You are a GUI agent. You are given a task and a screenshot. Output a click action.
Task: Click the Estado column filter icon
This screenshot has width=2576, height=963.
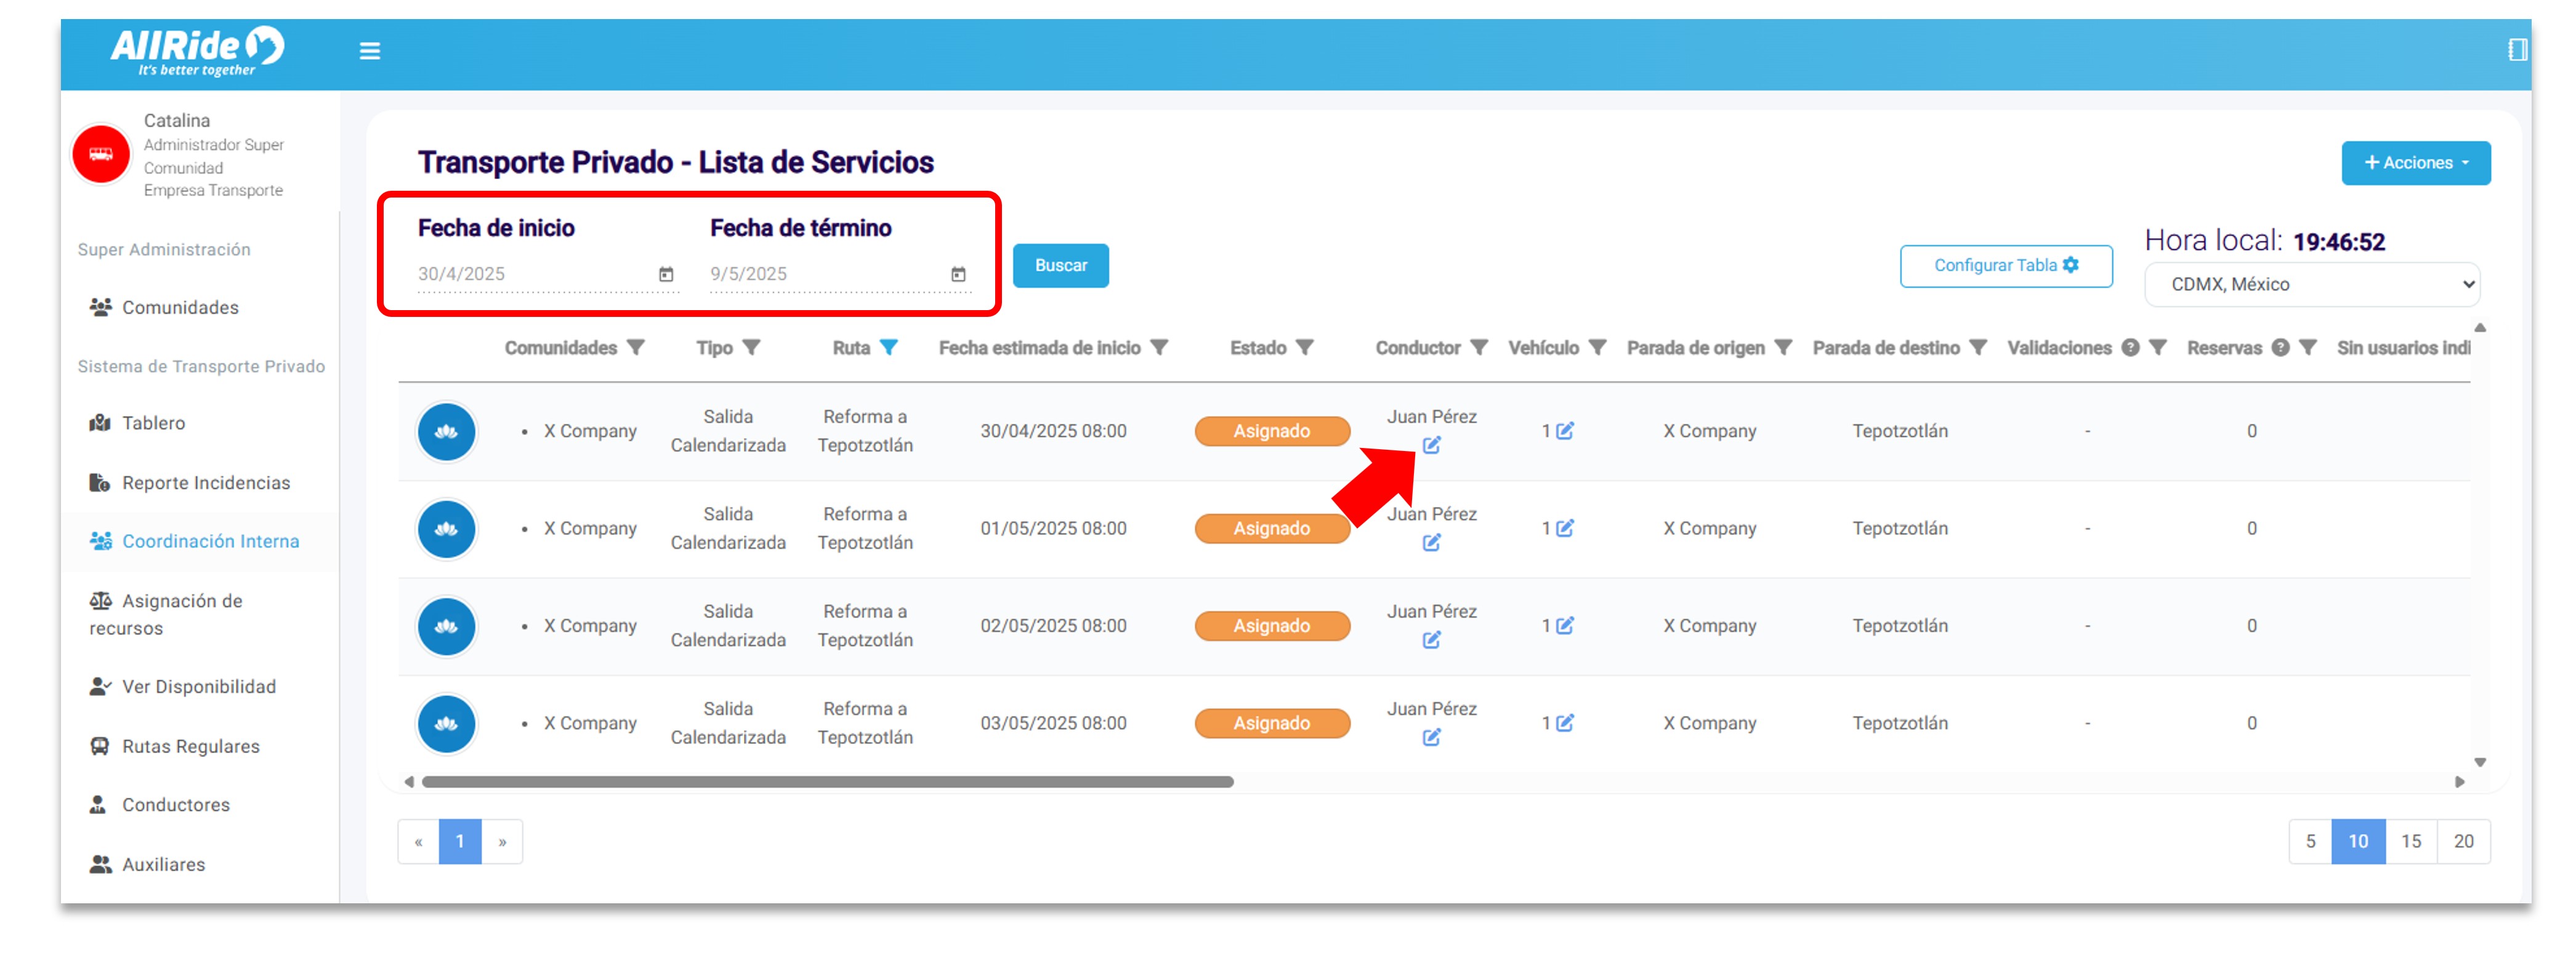coord(1304,348)
